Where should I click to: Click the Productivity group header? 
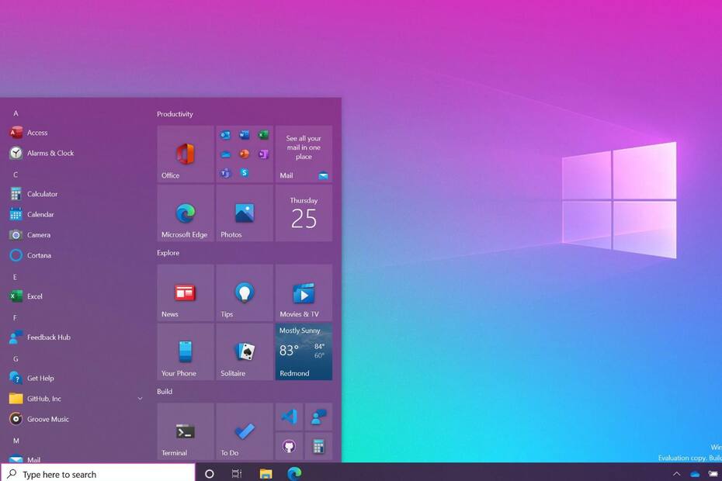coord(175,114)
